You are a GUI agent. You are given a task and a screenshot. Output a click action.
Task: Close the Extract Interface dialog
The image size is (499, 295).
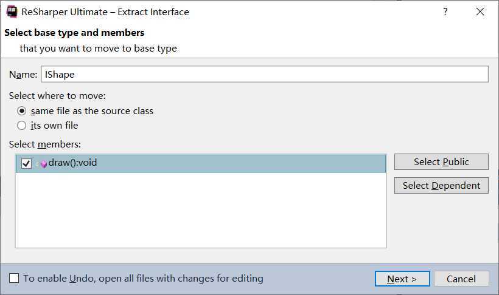pyautogui.click(x=480, y=12)
